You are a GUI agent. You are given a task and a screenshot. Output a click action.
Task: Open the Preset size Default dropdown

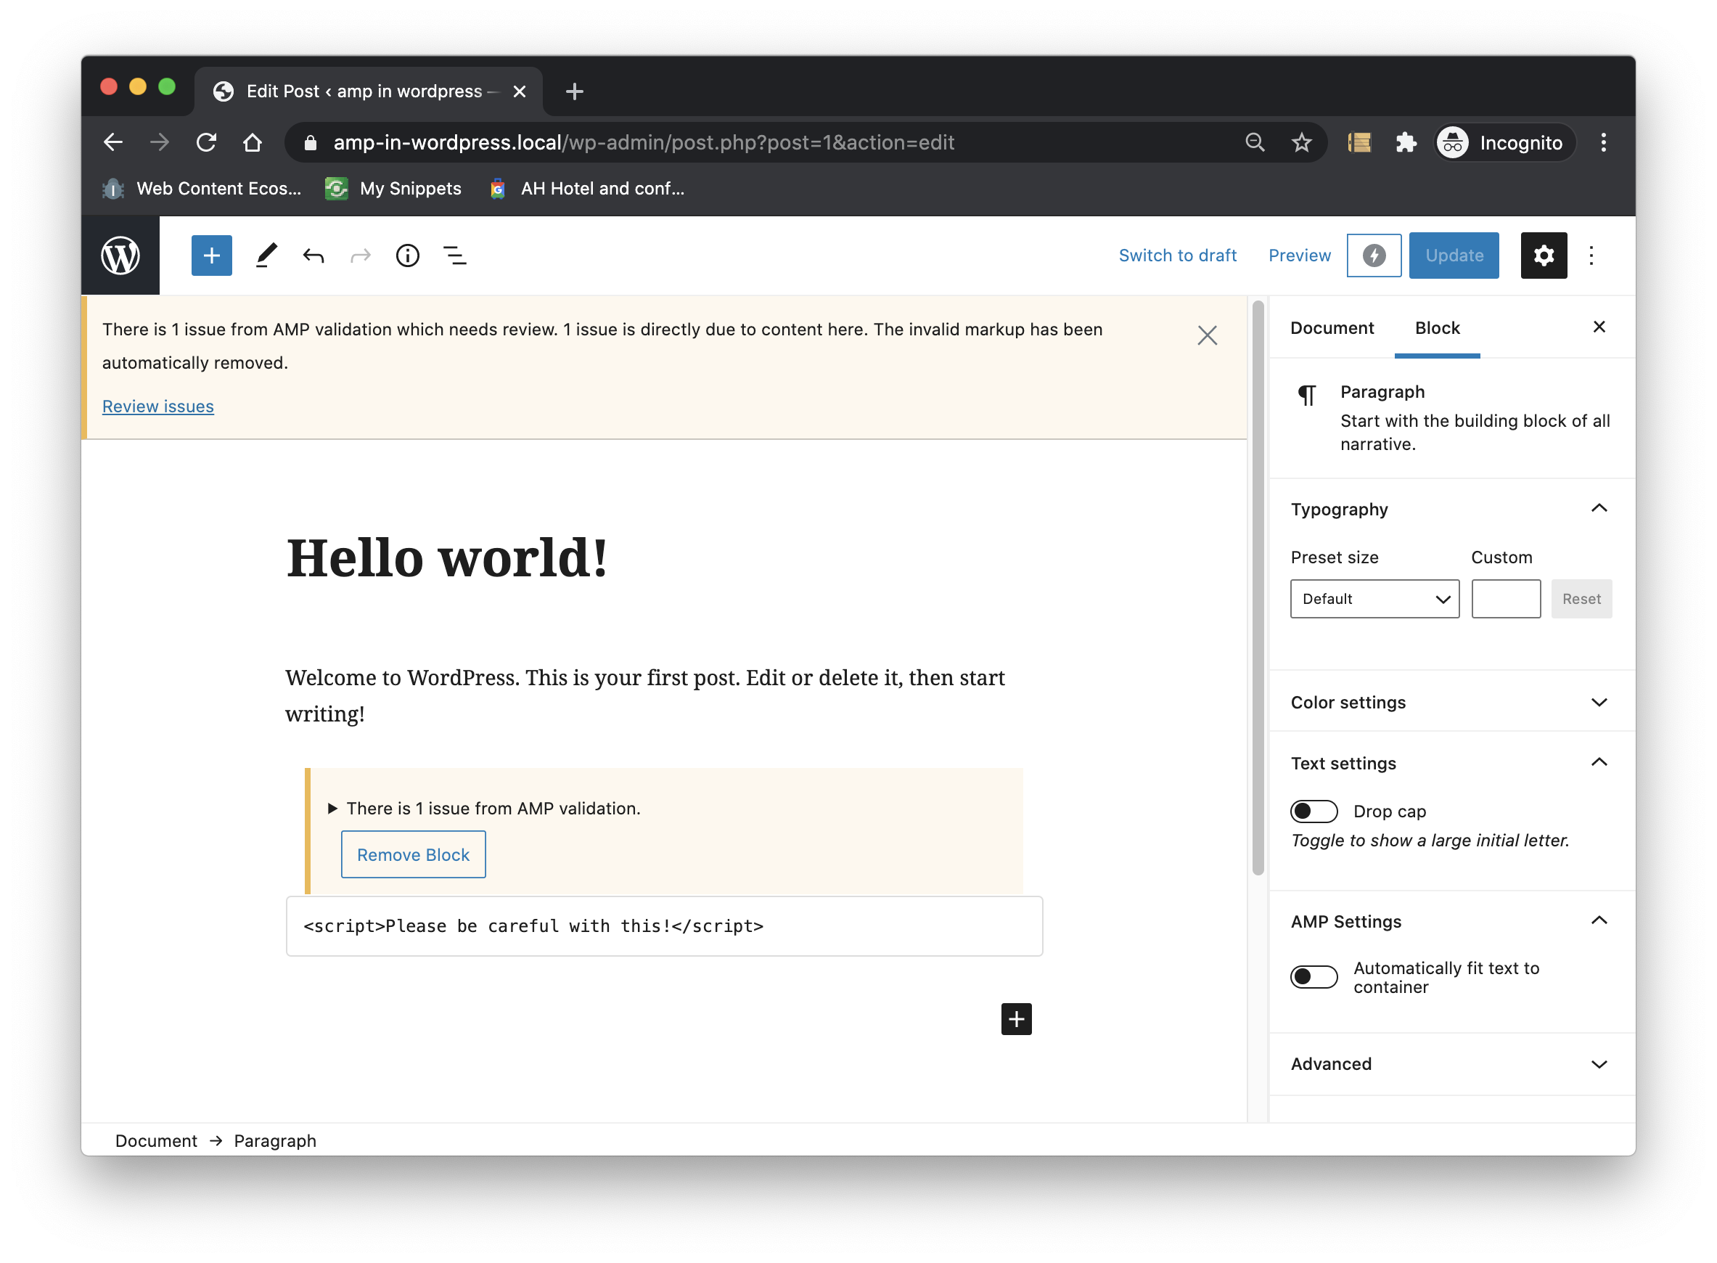1374,599
